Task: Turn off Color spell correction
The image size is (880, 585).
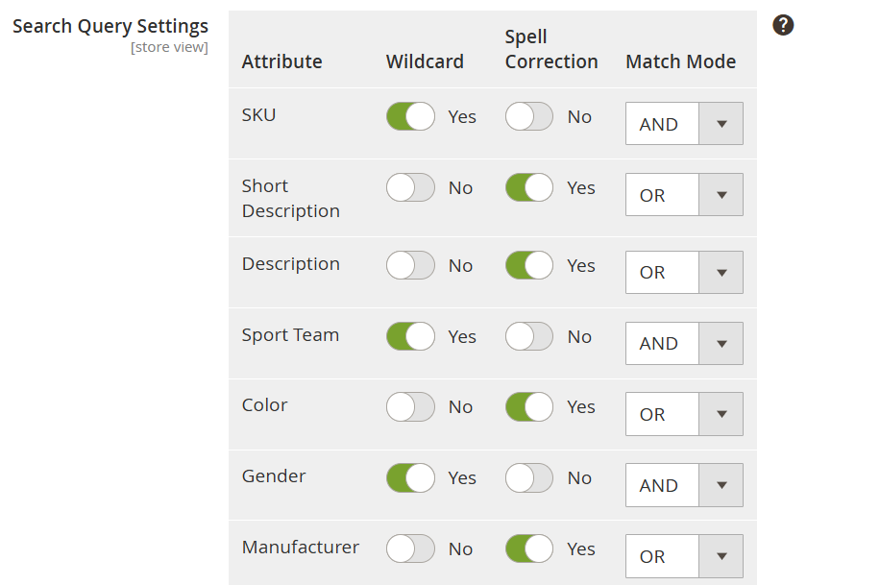Action: [529, 407]
